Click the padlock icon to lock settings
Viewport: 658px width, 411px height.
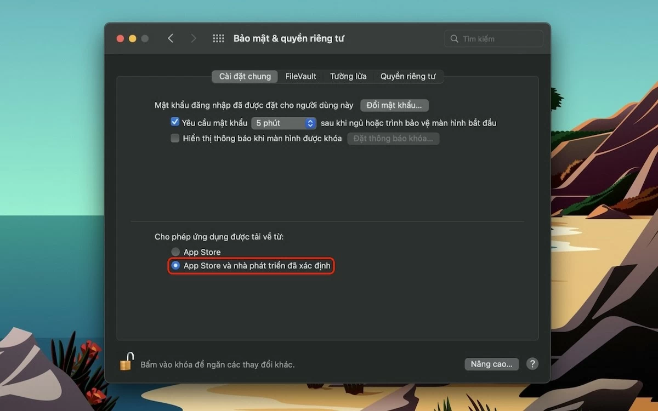click(126, 363)
